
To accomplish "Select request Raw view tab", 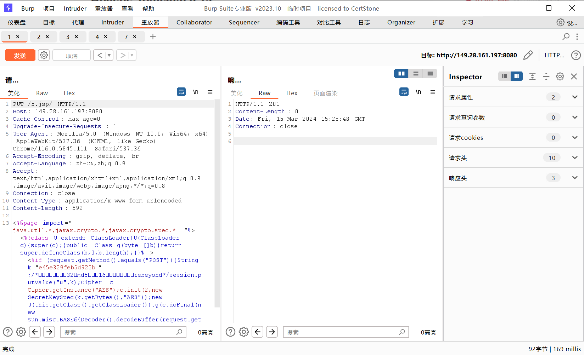I will pyautogui.click(x=42, y=93).
